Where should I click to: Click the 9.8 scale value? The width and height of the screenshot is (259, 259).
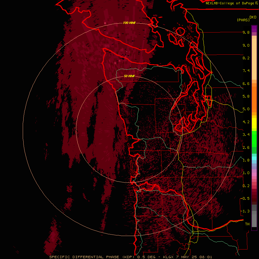click(x=246, y=33)
